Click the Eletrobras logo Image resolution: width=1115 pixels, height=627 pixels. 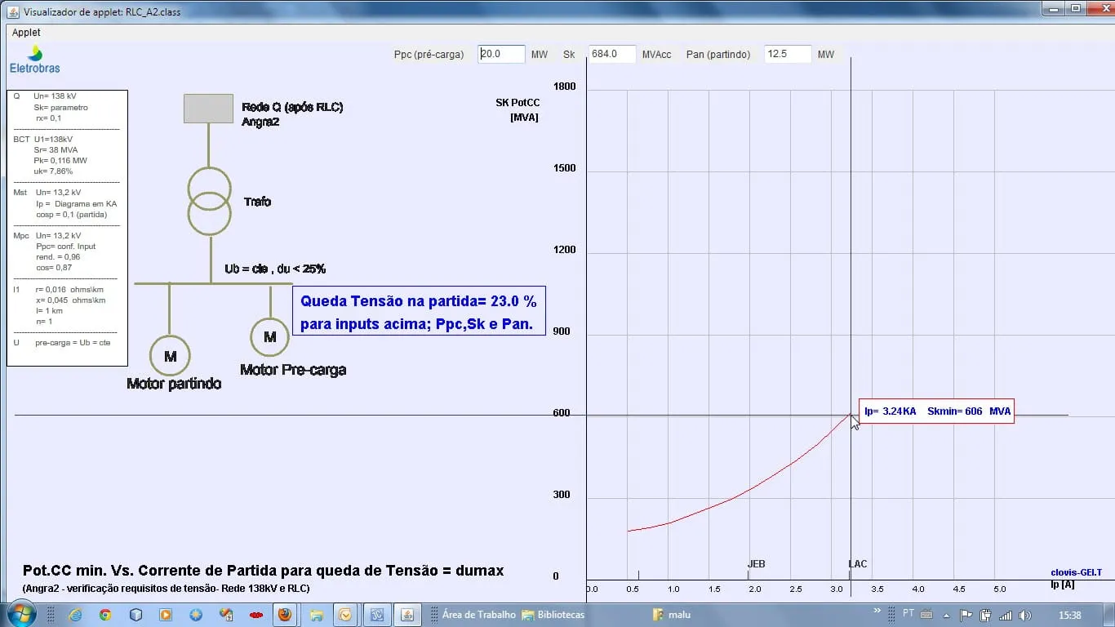(x=34, y=60)
